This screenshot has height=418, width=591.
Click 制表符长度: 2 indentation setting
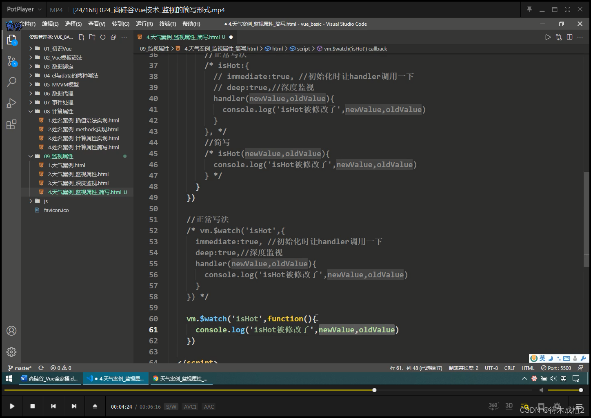pyautogui.click(x=464, y=368)
